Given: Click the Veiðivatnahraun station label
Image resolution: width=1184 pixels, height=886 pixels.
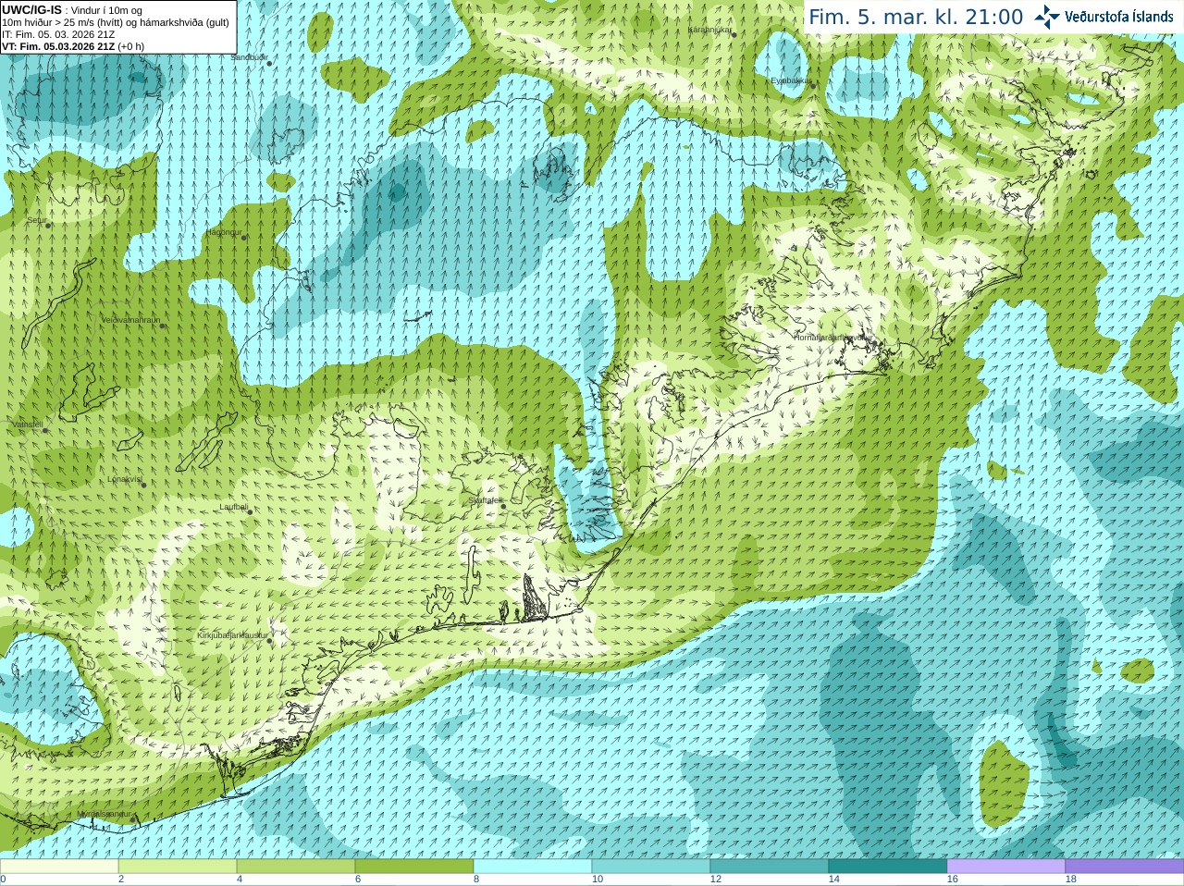Looking at the screenshot, I should 130,321.
